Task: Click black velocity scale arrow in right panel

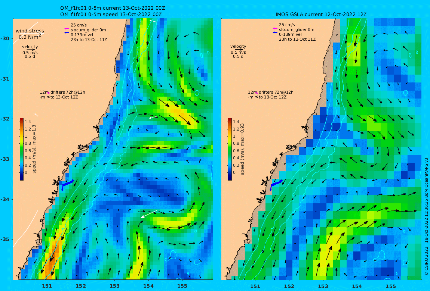Action: pyautogui.click(x=239, y=50)
